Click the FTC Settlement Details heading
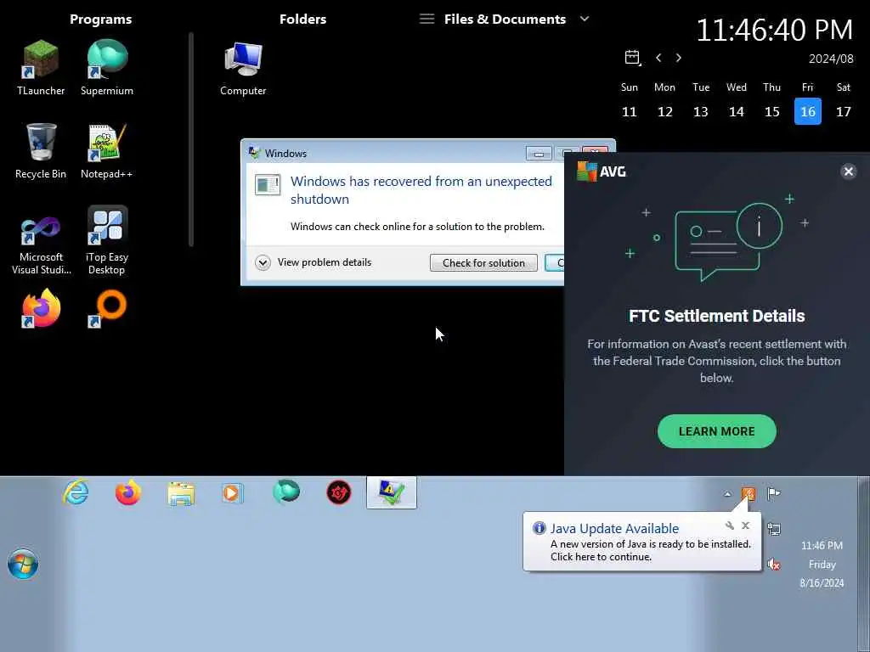 [x=717, y=316]
